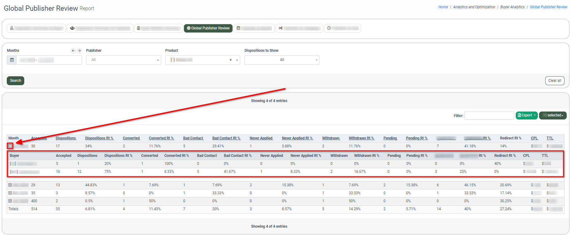Screen dimensions: 571x235
Task: Open the tab with the clock icon
Action: (x=342, y=28)
